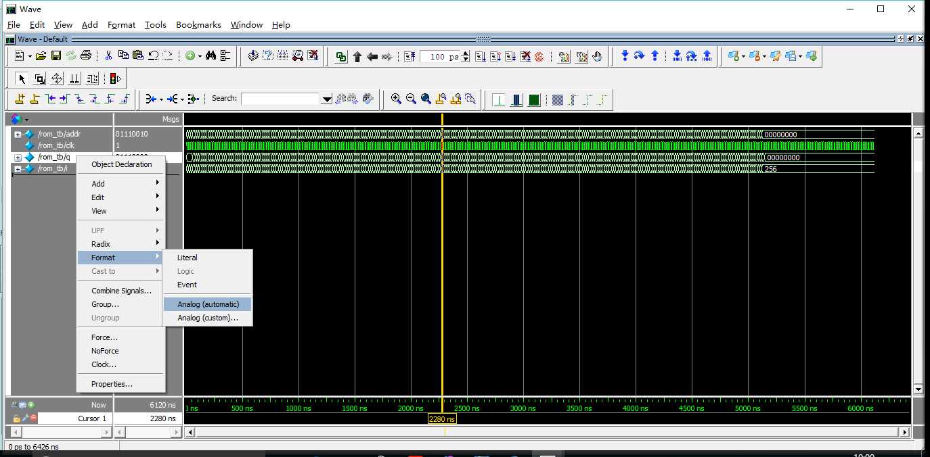Insert a new cursor with the yellow plus icon
This screenshot has height=457, width=930.
coord(20,99)
